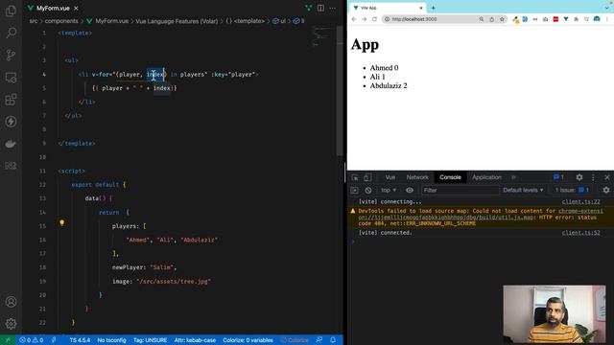Open the client.ts:52 source link
The width and height of the screenshot is (614, 345).
tap(581, 233)
